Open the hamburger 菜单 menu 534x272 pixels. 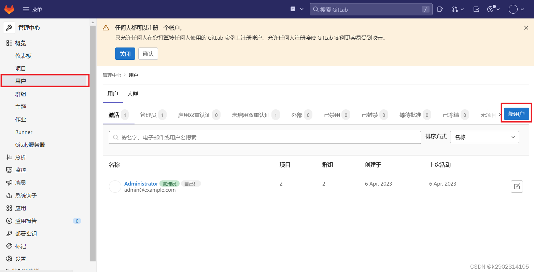pyautogui.click(x=32, y=10)
